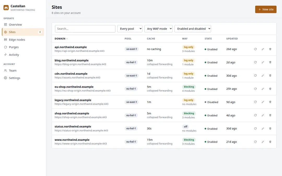Screen dimensions: 282x176
Task: Delete the www.northwind.example site
Action: [x=270, y=142]
